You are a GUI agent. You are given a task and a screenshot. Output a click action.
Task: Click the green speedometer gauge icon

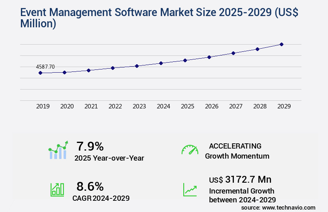[x=190, y=150]
